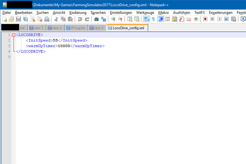Toggle word wrap in toolbar
Viewport: 246px width, 164px height.
(x=146, y=19)
